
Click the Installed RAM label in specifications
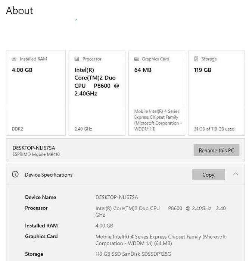(x=41, y=226)
